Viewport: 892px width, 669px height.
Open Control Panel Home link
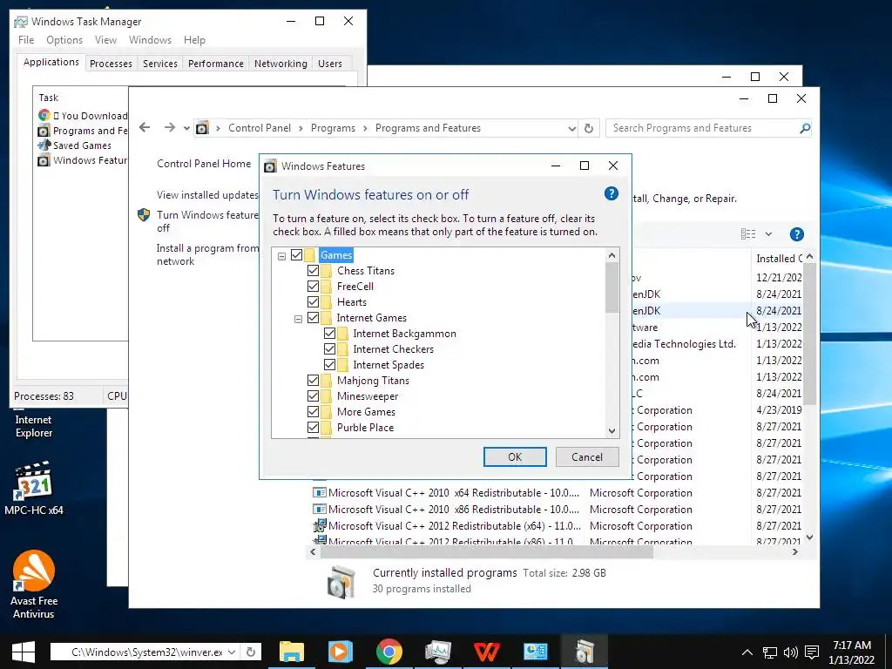(204, 164)
